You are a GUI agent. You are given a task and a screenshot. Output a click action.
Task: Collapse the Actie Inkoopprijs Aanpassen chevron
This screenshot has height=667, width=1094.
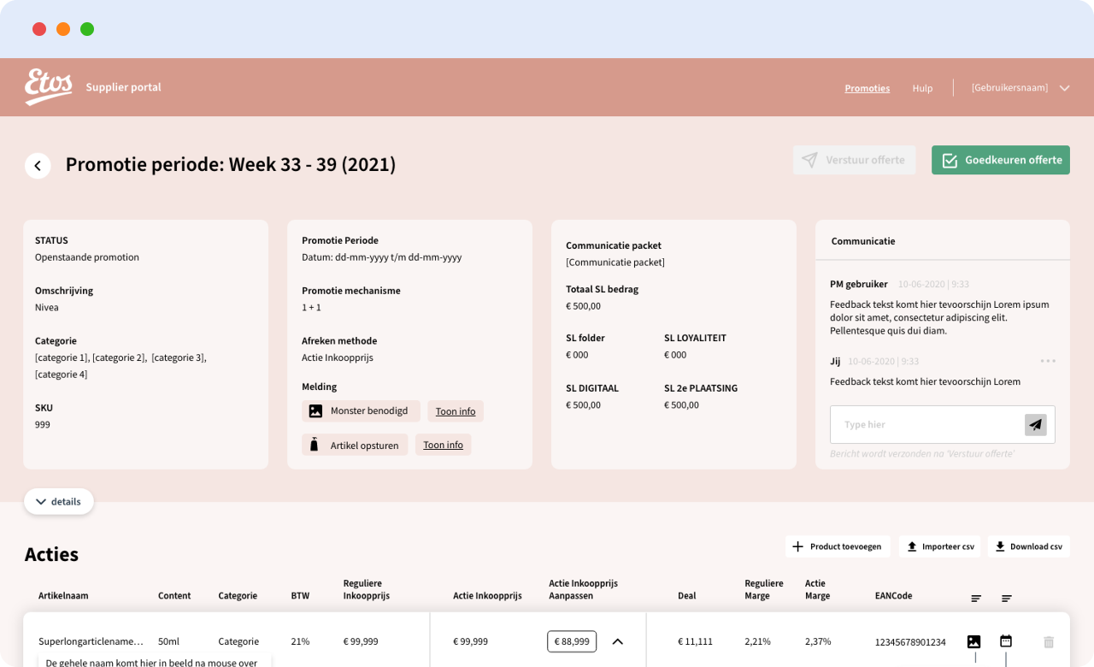tap(618, 641)
